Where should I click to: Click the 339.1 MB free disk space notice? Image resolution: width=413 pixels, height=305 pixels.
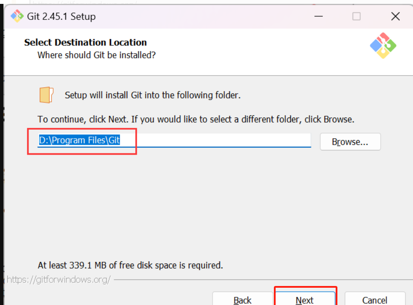(130, 265)
